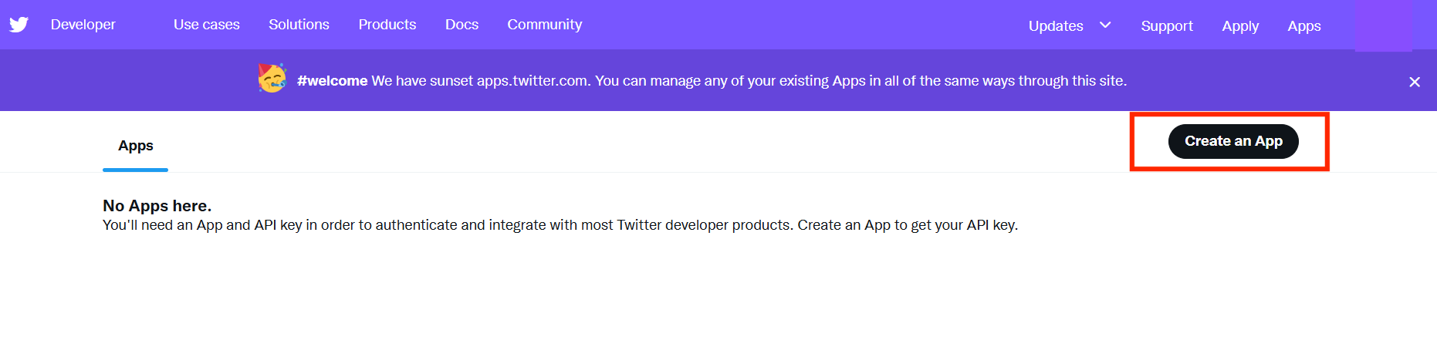Select the Apps tab below the banner
The image size is (1437, 347).
pos(136,146)
